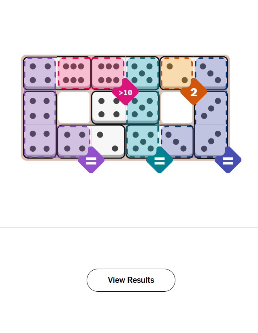Screen dimensions: 258x333
Task: Select the white die showing four pips
Action: click(108, 107)
